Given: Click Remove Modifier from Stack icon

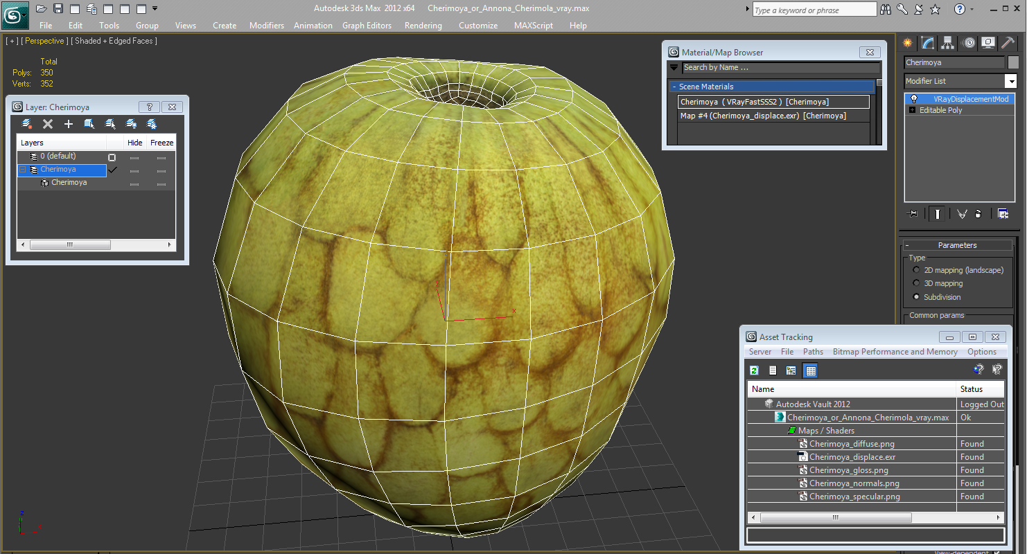Looking at the screenshot, I should [x=978, y=214].
